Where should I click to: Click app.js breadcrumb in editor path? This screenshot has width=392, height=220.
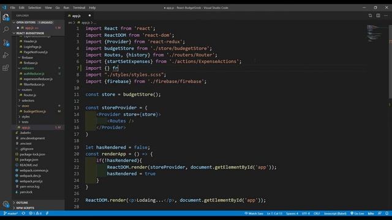[x=85, y=23]
